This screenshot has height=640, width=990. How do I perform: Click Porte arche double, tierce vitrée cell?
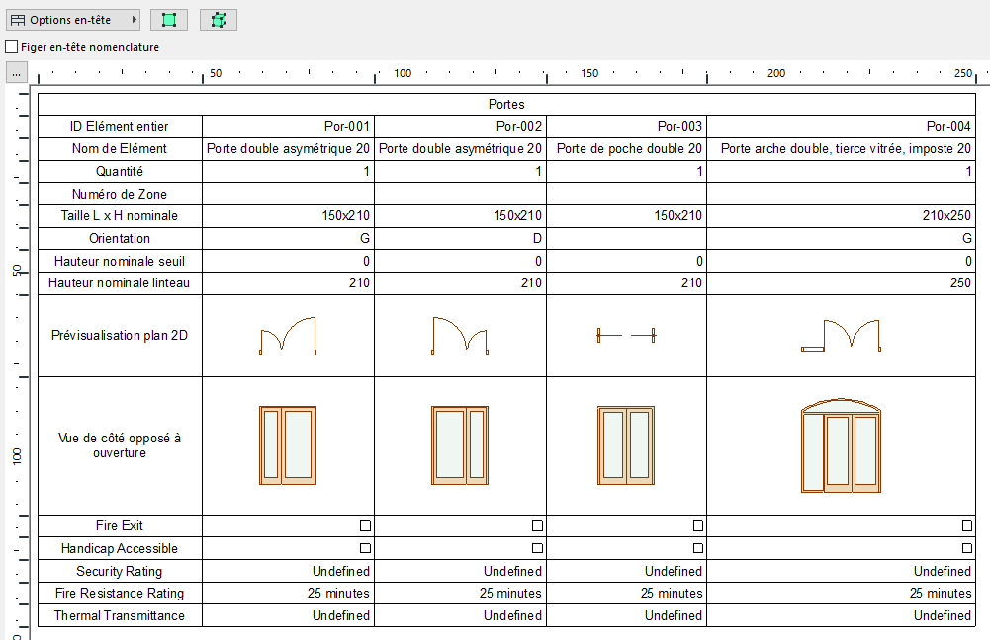point(841,149)
